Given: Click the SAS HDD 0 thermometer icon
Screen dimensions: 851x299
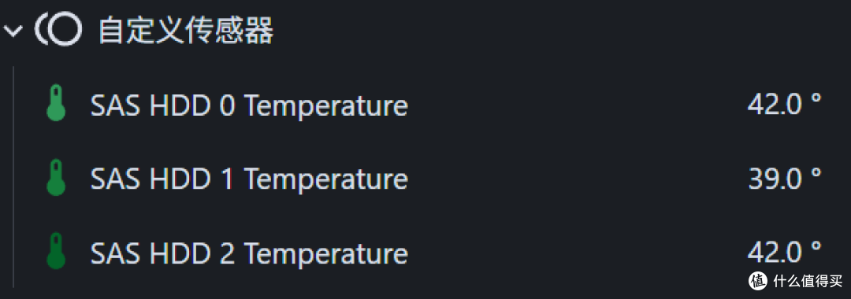Looking at the screenshot, I should click(x=56, y=103).
